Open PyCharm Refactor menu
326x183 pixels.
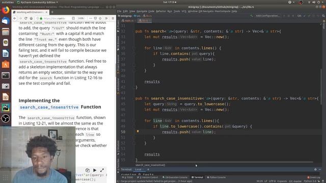tap(161, 11)
